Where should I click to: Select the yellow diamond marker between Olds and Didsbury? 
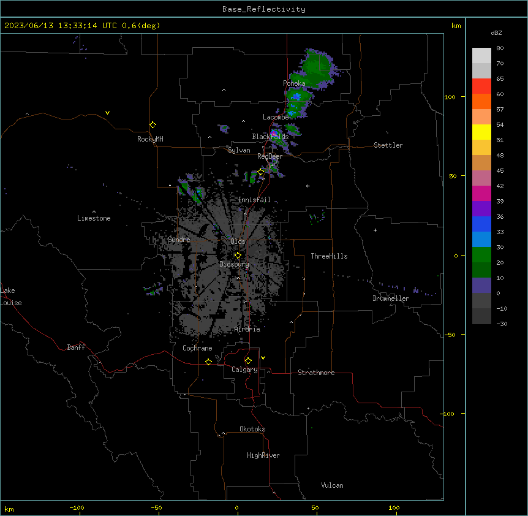(x=238, y=256)
